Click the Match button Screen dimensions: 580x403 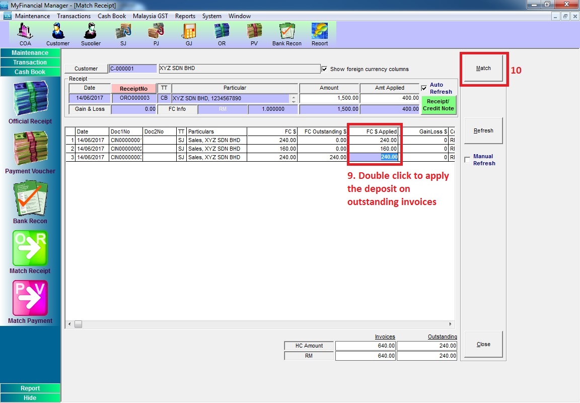coord(483,69)
